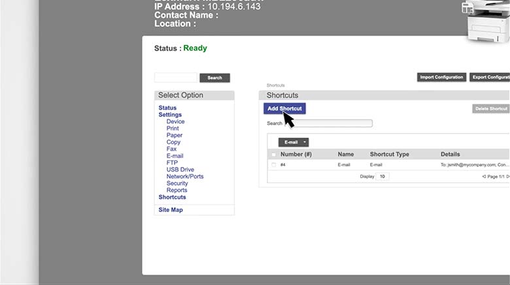Image resolution: width=510 pixels, height=285 pixels.
Task: Open the E-mail shortcut type dropdown
Action: (x=294, y=142)
